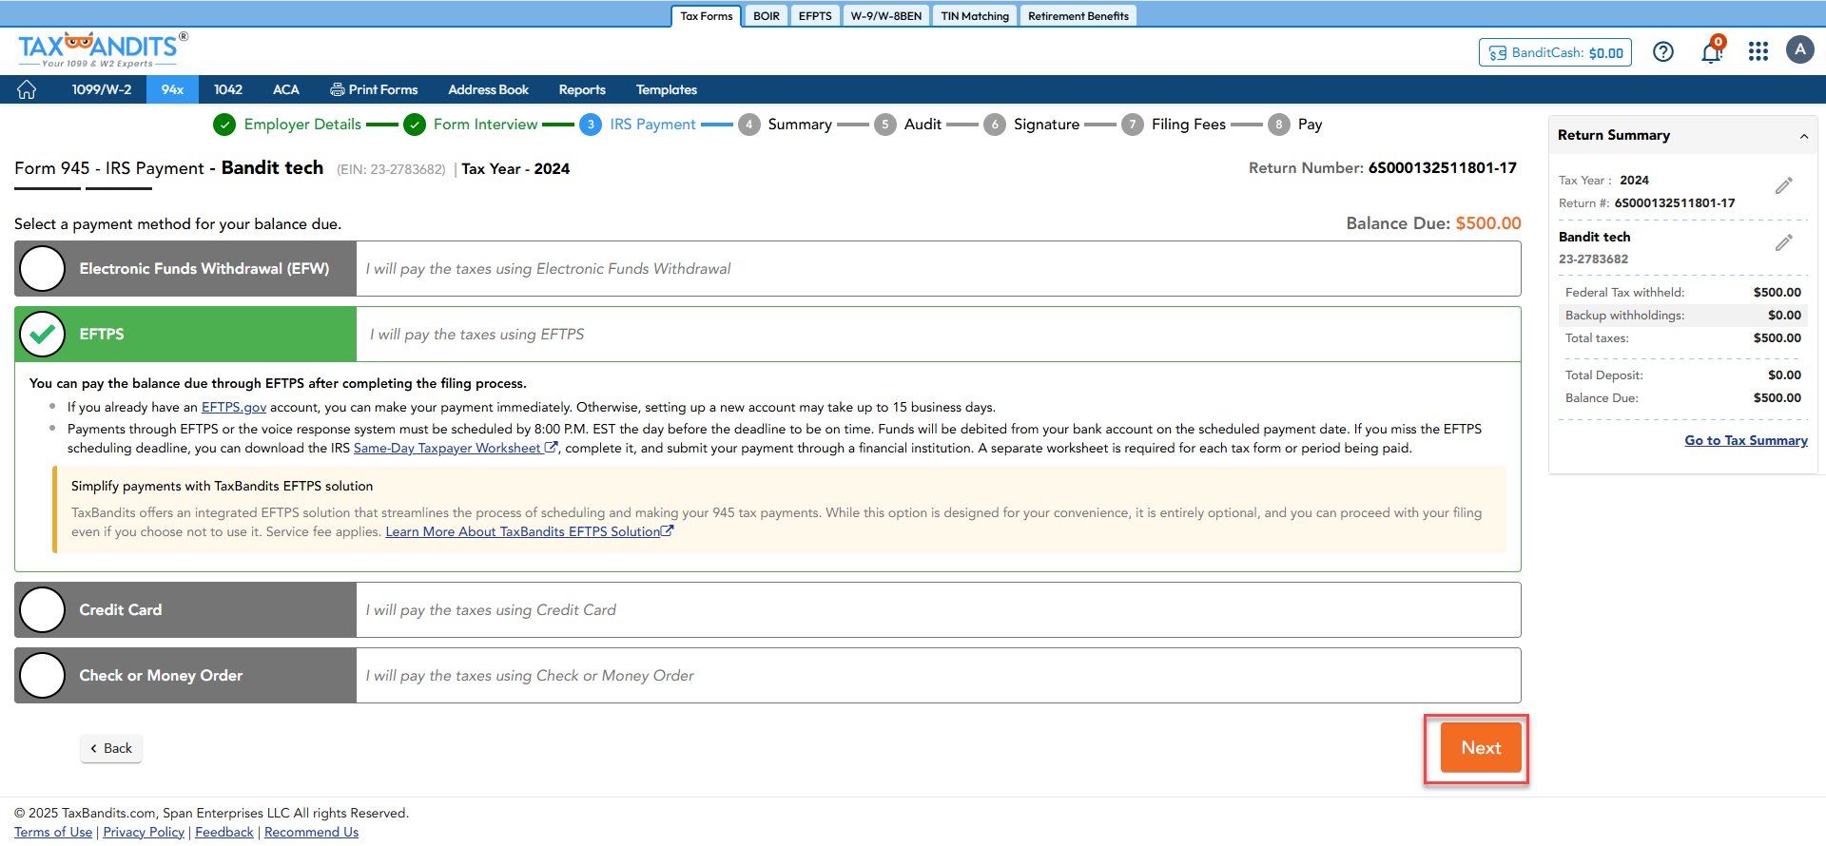
Task: Click the Filing Fees step 7
Action: click(x=1174, y=125)
